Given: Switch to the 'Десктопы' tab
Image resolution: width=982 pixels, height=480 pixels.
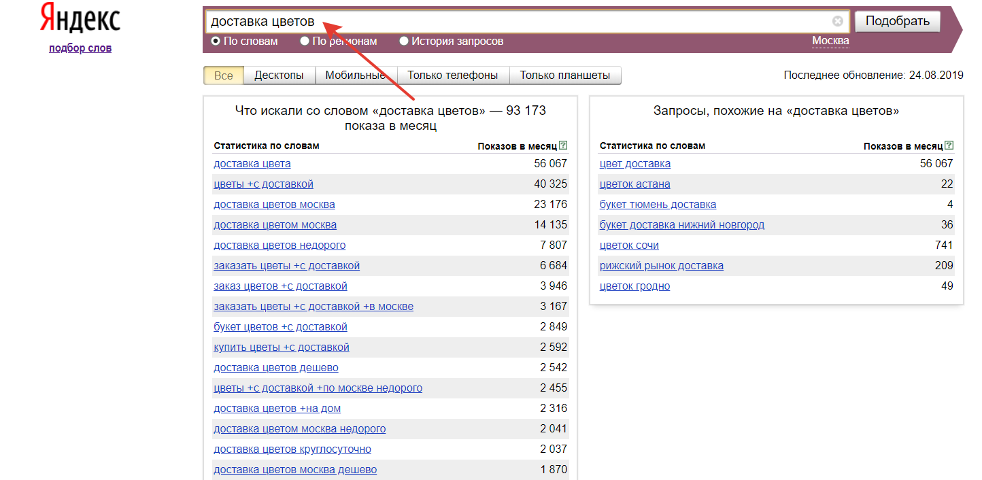Looking at the screenshot, I should [279, 75].
